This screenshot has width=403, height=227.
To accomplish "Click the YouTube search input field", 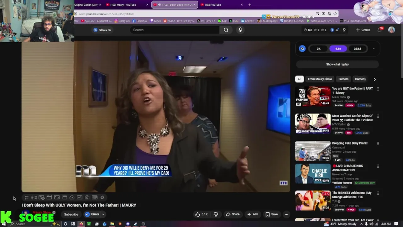I will click(x=175, y=30).
